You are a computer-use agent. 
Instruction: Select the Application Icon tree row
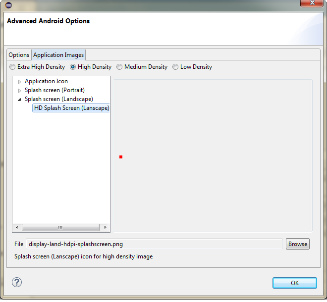(x=46, y=81)
